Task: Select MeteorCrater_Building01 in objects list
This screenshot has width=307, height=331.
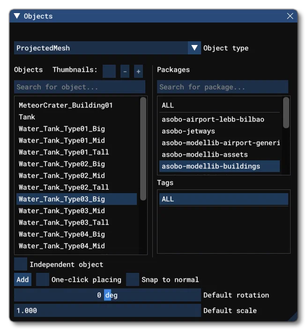Action: tap(76, 105)
